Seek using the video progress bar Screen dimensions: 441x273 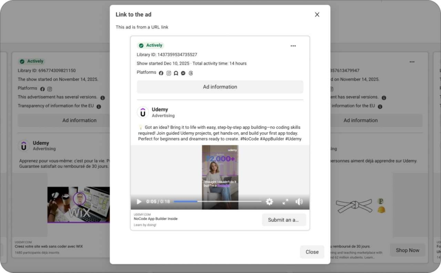[217, 201]
